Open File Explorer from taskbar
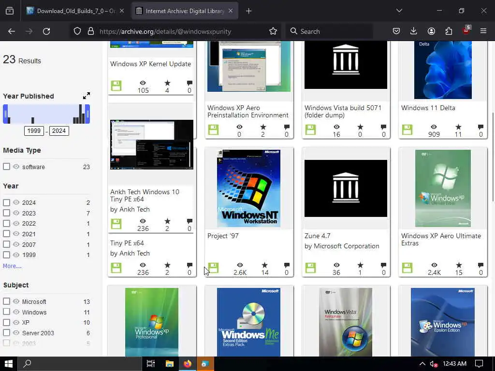Viewport: 495px width, 371px height. (170, 364)
